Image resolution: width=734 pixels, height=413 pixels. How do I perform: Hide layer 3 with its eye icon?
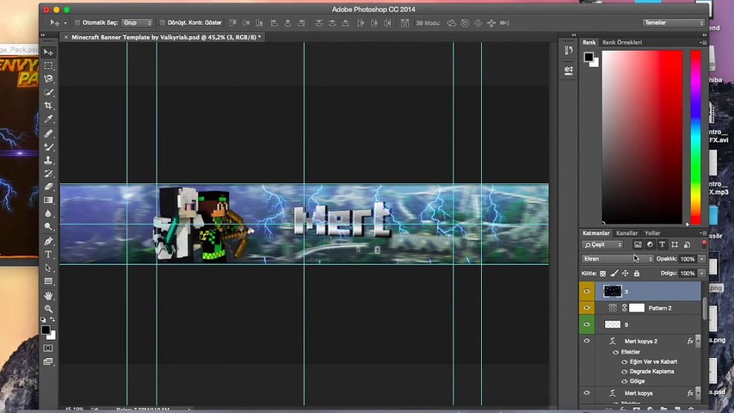587,292
